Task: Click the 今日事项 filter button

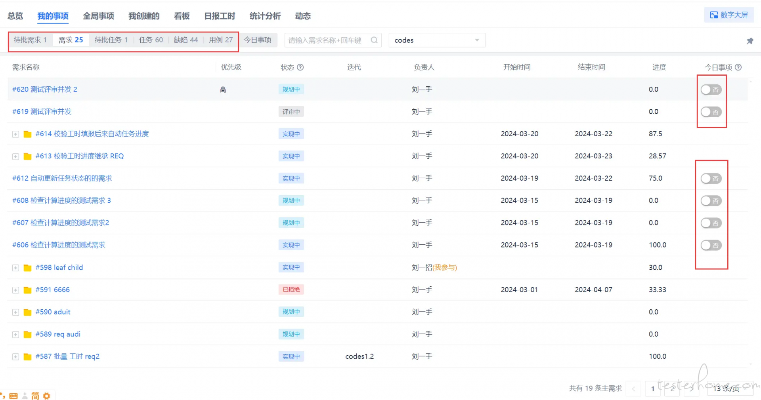Action: pyautogui.click(x=258, y=40)
